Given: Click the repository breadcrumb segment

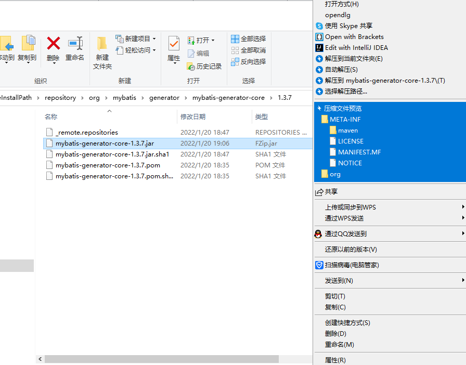Looking at the screenshot, I should 60,98.
